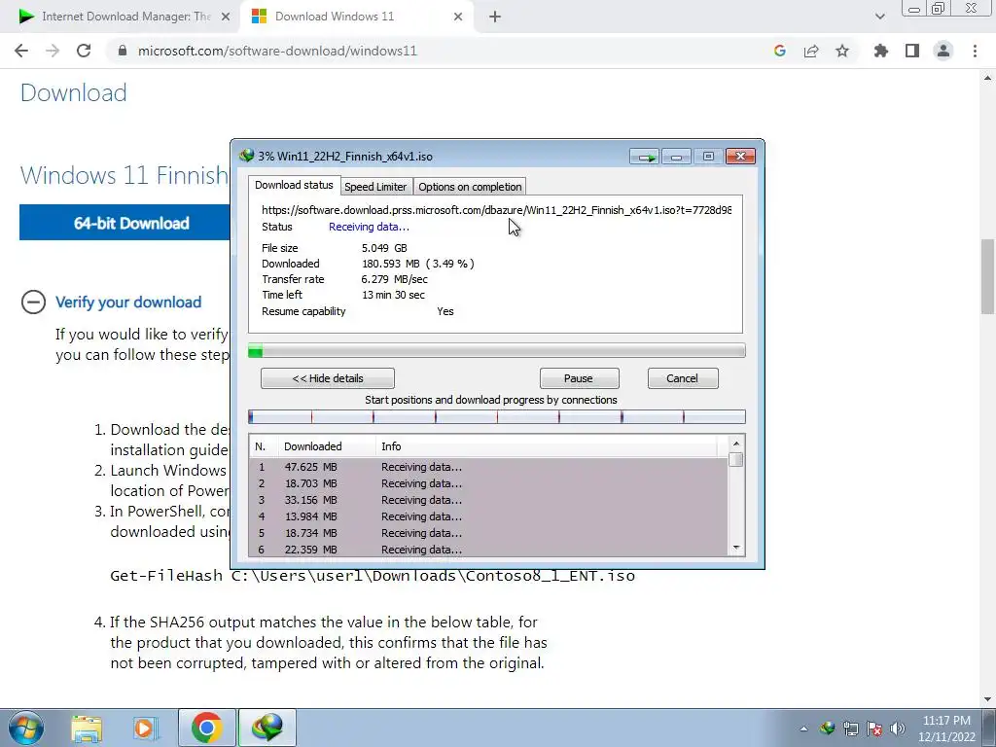Viewport: 996px width, 747px height.
Task: Open the Speed Limiter tab
Action: tap(375, 187)
